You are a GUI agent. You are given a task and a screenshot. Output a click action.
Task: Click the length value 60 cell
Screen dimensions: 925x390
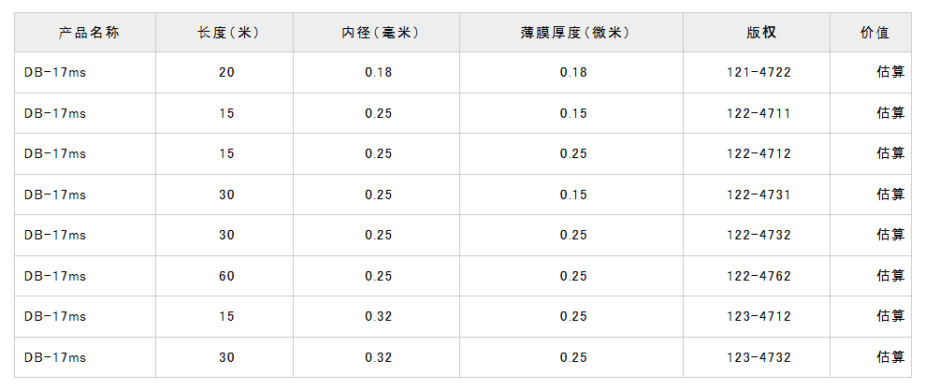coord(227,276)
